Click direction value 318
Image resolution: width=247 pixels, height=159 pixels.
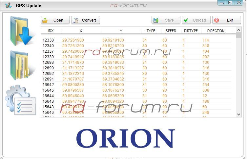coord(206,45)
